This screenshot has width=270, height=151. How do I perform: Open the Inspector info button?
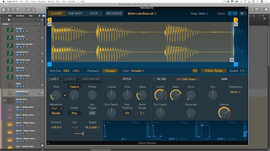(x=8, y=9)
